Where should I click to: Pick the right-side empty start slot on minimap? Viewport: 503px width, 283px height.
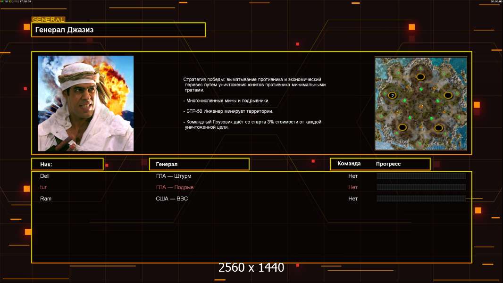[x=448, y=95]
